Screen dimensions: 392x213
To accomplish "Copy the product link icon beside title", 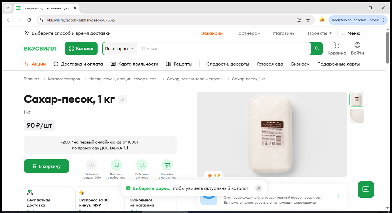I will coord(122,99).
